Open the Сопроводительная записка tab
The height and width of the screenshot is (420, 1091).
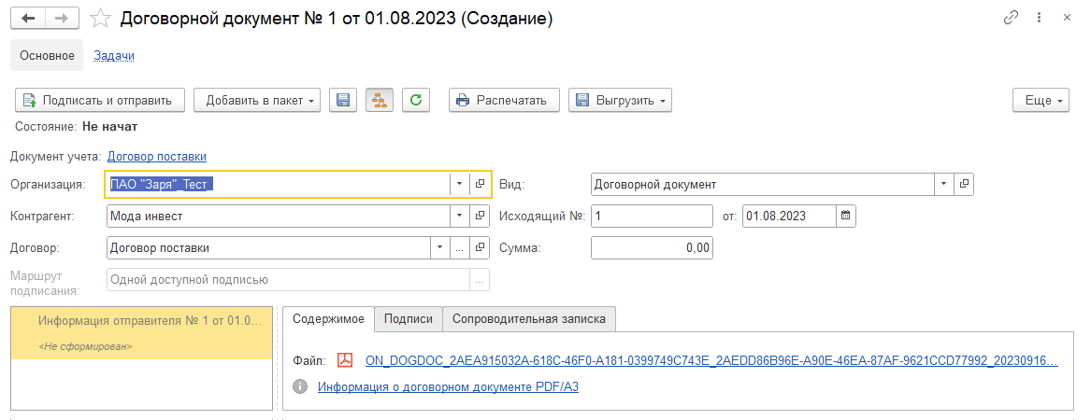[x=529, y=319]
